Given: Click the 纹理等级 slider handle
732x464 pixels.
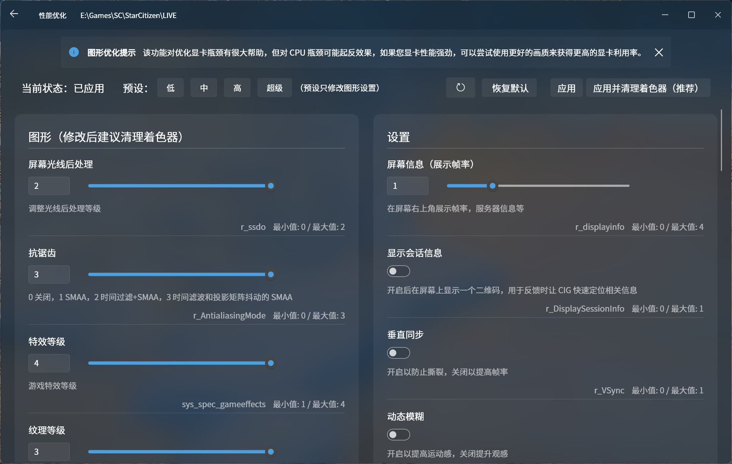Looking at the screenshot, I should (x=271, y=452).
